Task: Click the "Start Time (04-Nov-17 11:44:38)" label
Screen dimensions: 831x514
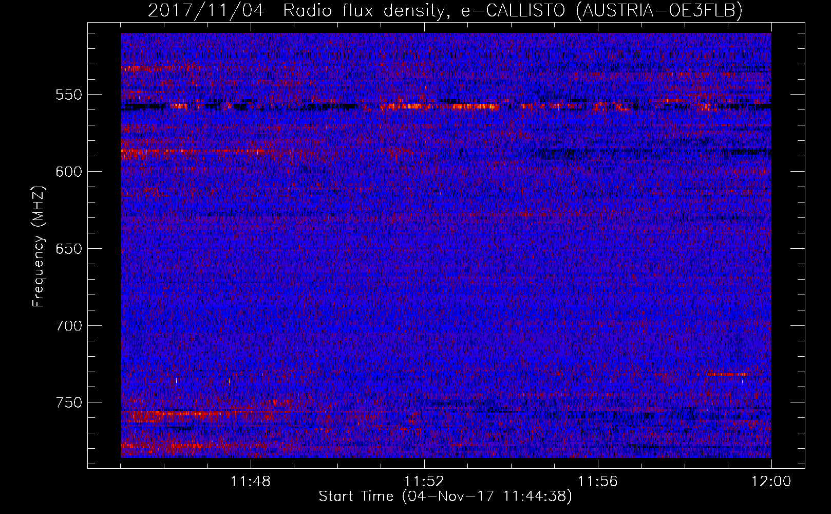Action: (x=445, y=497)
